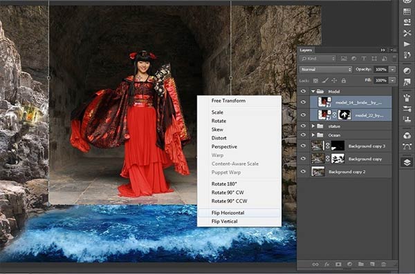
Task: Click the delete layer trash icon
Action: click(x=383, y=264)
